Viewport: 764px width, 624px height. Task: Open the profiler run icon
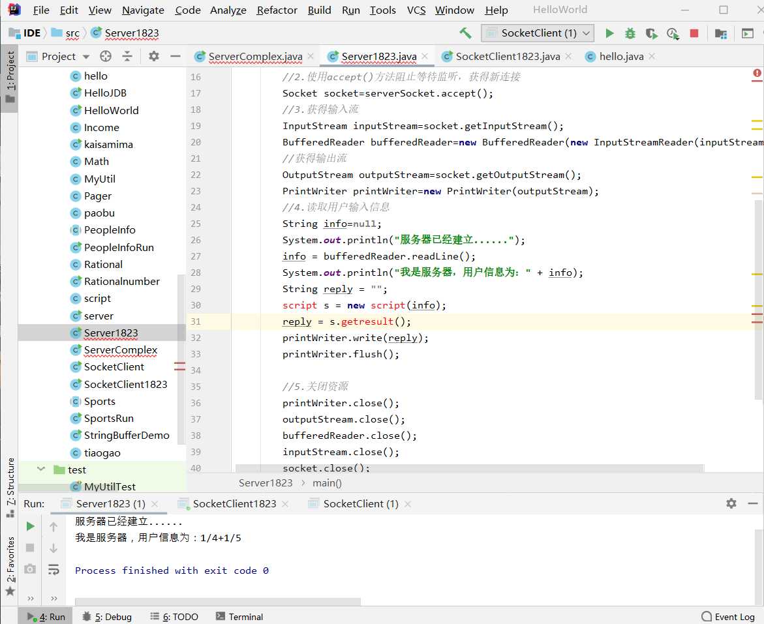pos(673,33)
